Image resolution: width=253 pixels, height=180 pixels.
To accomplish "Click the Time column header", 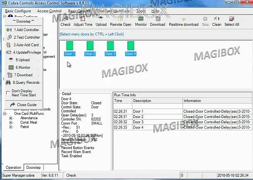I will pos(122,101).
